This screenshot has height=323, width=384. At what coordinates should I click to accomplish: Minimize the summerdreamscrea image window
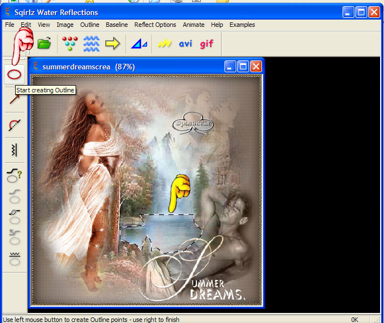point(230,67)
